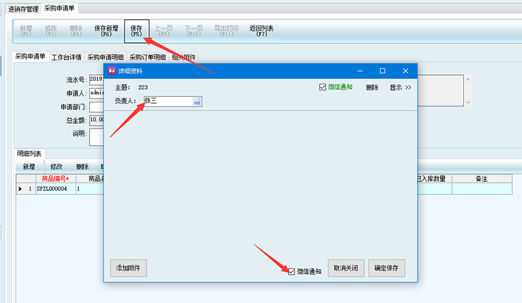
Task: Click scrollbar down arrow in 说明 box
Action: 467,102
